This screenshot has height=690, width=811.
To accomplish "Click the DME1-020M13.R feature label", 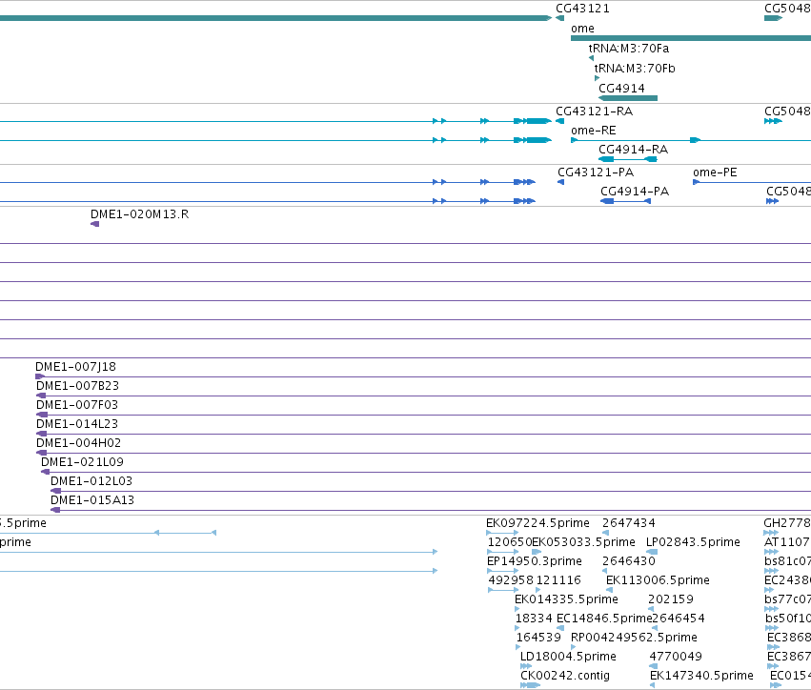I will (x=140, y=214).
